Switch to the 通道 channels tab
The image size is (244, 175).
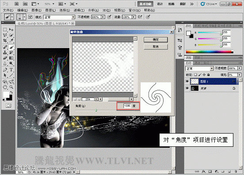coord(197,63)
